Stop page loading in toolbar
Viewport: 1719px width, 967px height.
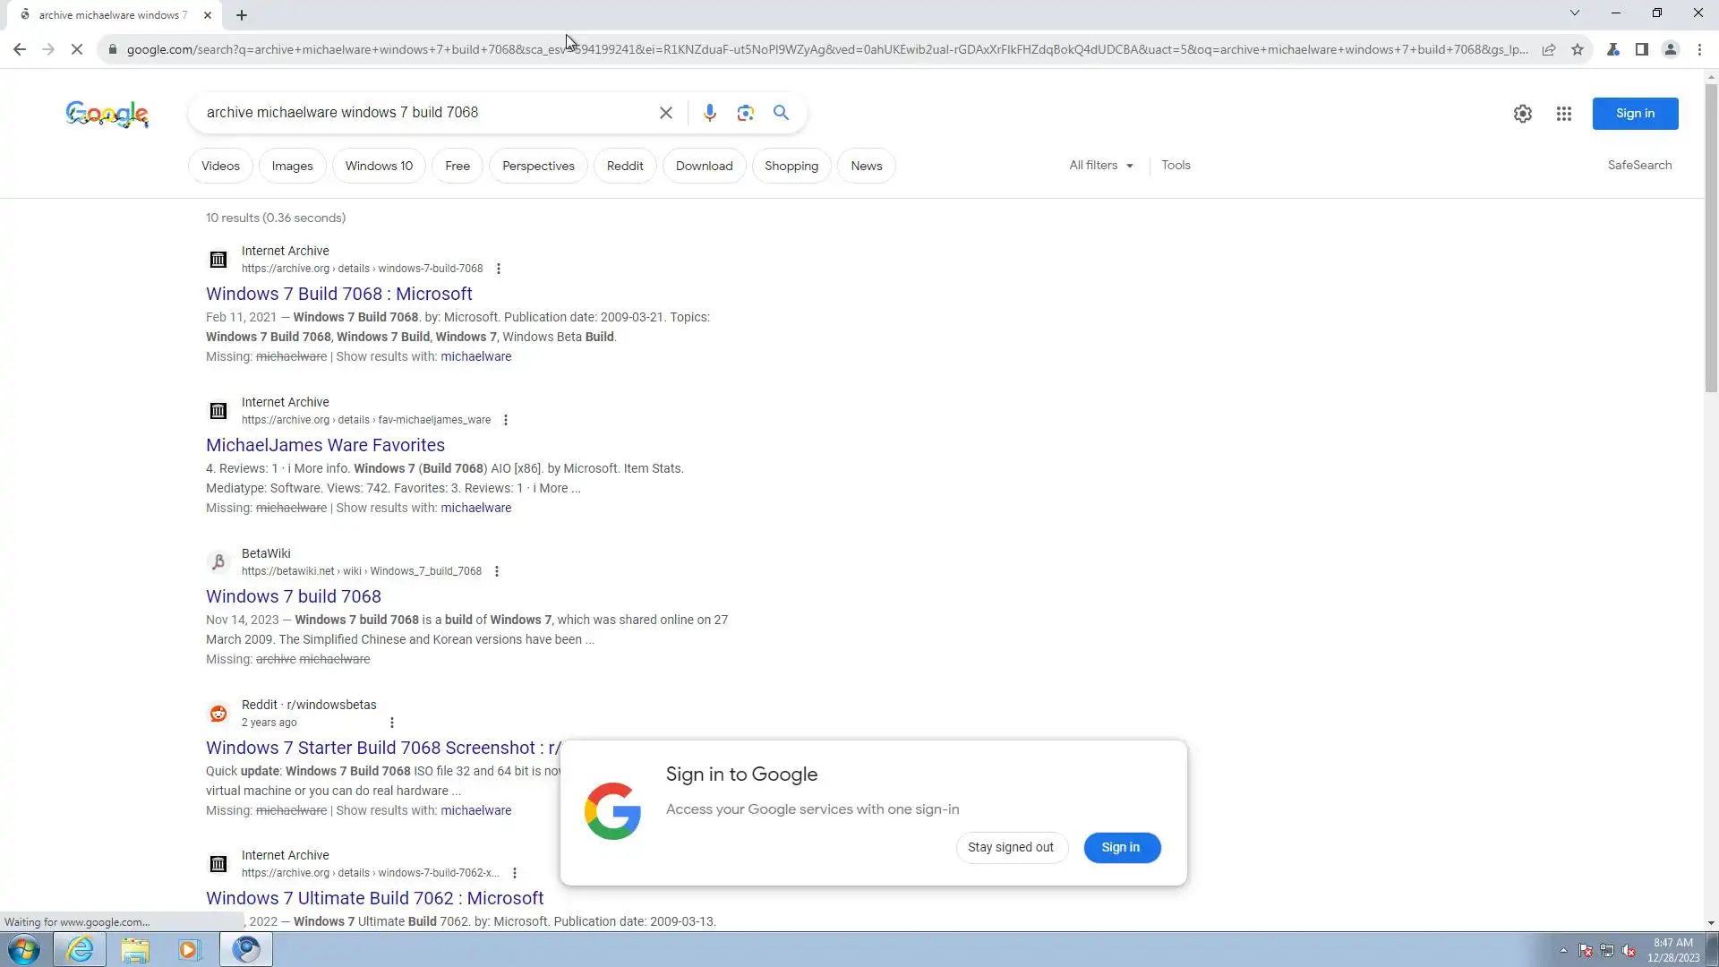coord(77,49)
